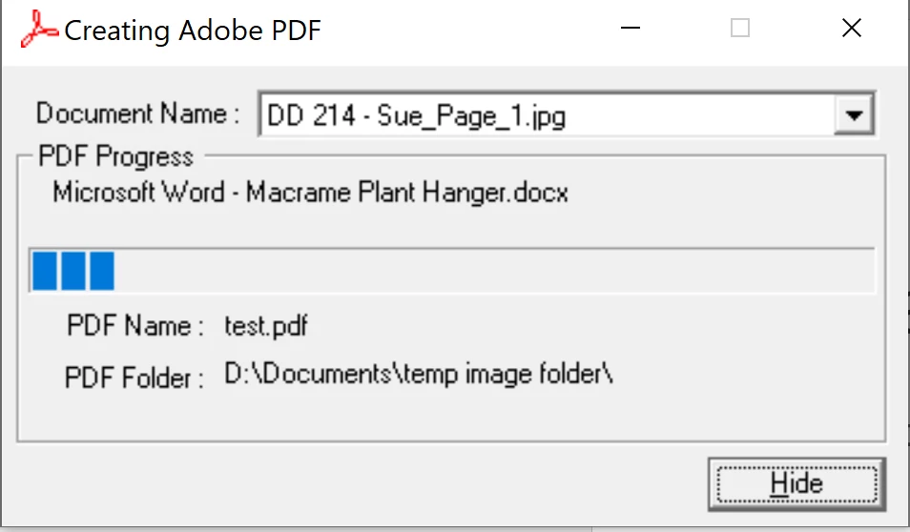Minimize the Creating Adobe PDF dialog
Screen dimensions: 910x532
pyautogui.click(x=631, y=28)
